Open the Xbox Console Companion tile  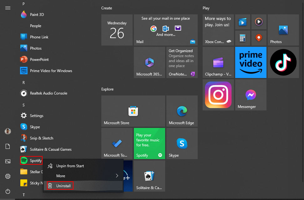coord(218,30)
